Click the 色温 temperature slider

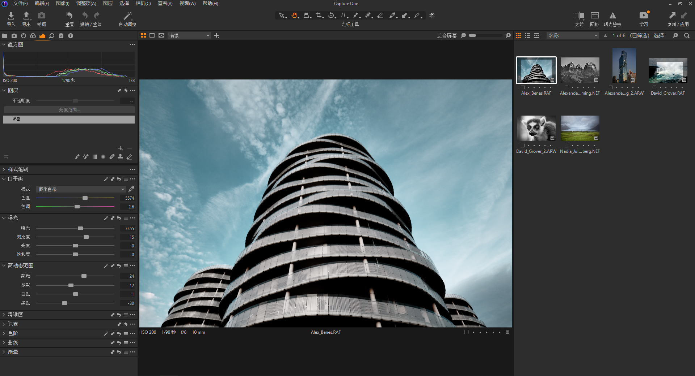75,198
